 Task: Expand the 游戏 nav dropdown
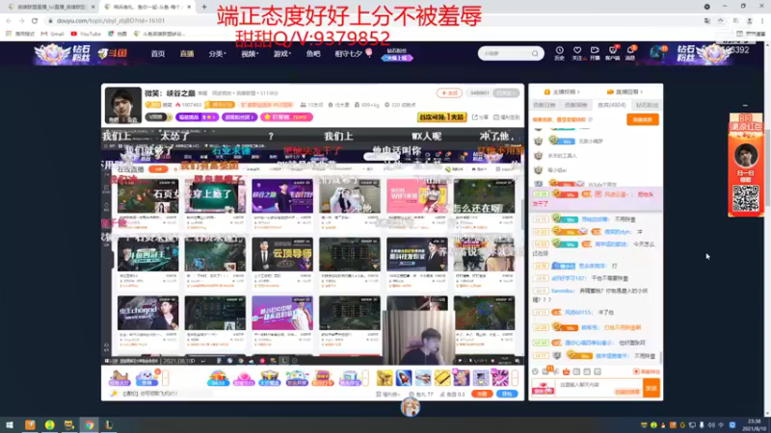point(281,54)
